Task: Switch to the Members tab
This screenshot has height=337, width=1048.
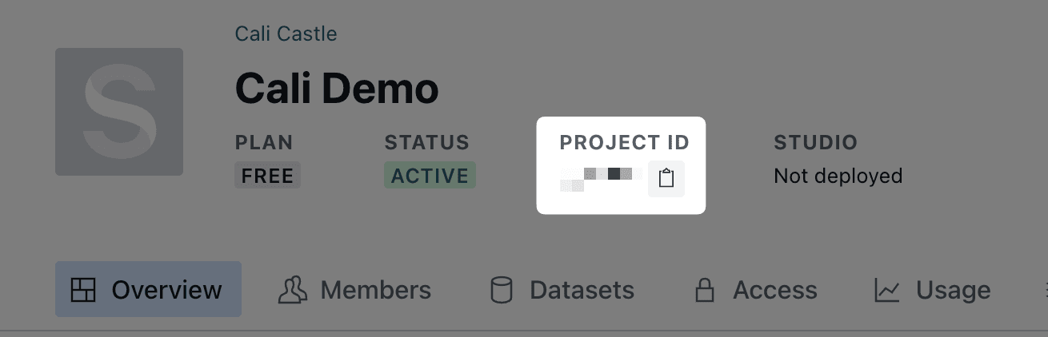Action: tap(375, 290)
